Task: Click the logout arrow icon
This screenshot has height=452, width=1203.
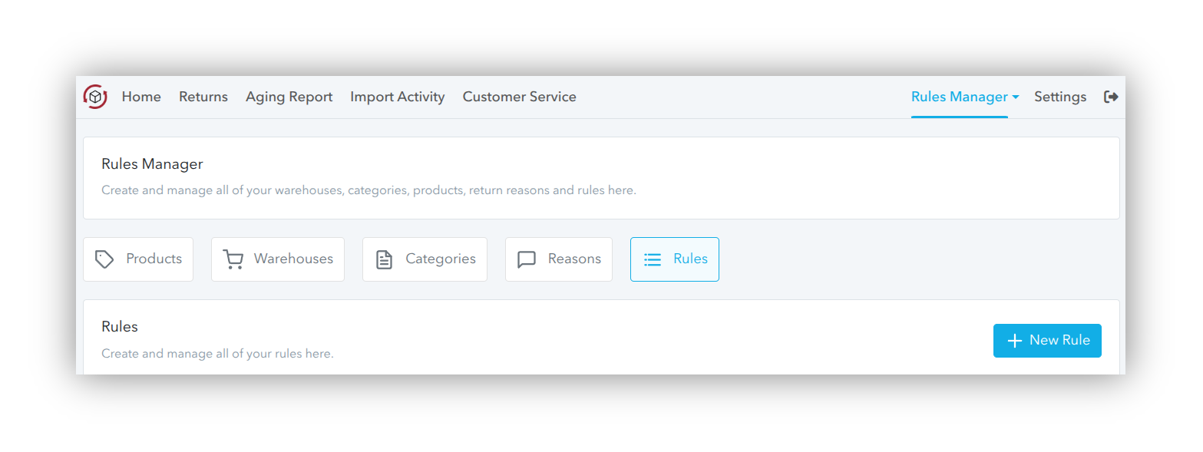Action: point(1110,97)
